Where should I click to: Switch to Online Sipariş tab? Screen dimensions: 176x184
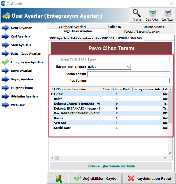(154, 27)
